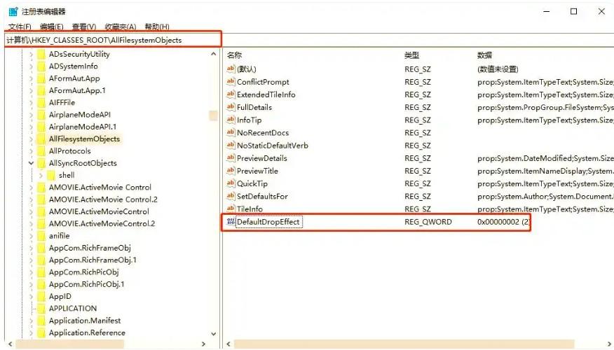
Task: Expand the AllProtocols key arrow
Action: click(31, 151)
